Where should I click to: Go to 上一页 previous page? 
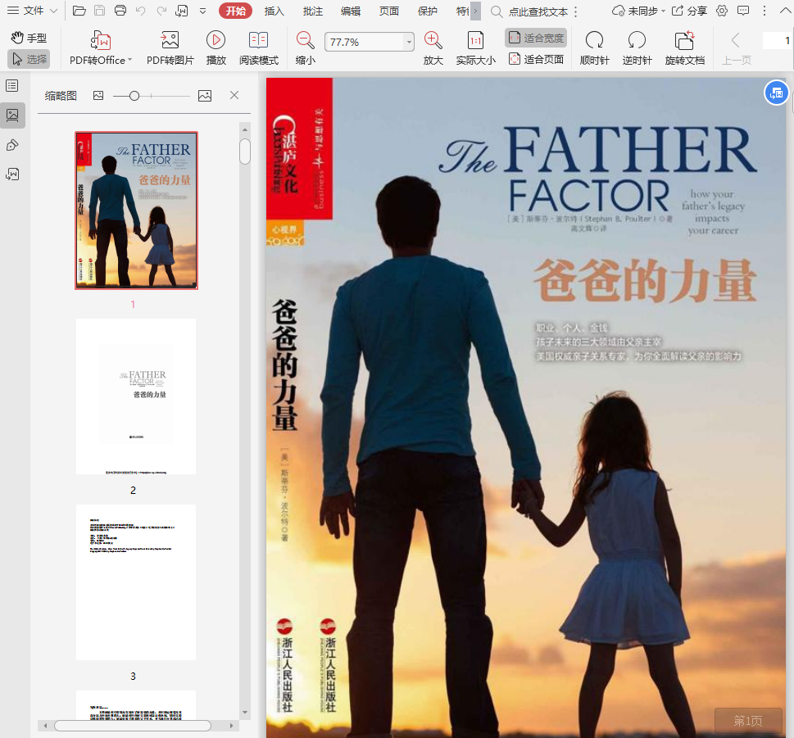(x=736, y=48)
